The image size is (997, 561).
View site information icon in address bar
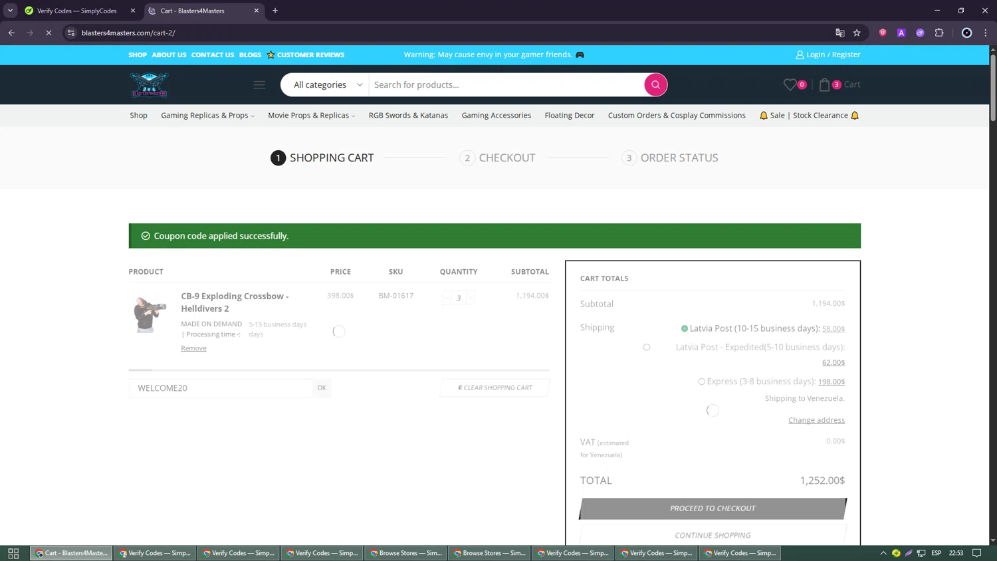71,33
